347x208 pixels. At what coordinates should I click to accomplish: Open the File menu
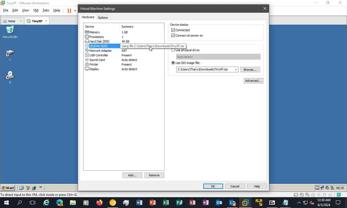6,10
